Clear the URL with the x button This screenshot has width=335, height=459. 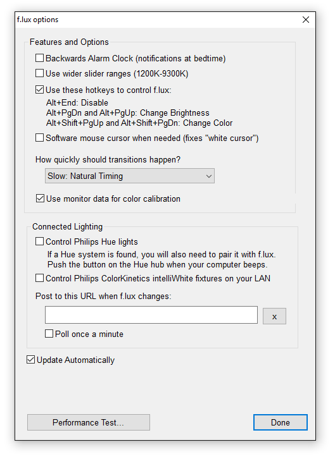tap(274, 316)
